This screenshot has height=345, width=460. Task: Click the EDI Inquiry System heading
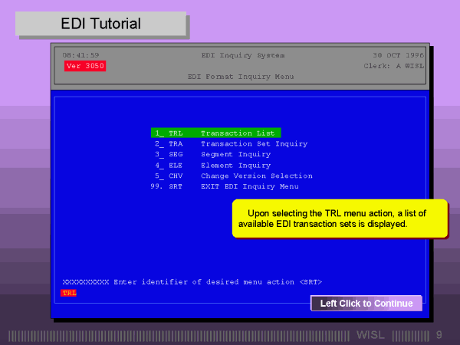[242, 55]
